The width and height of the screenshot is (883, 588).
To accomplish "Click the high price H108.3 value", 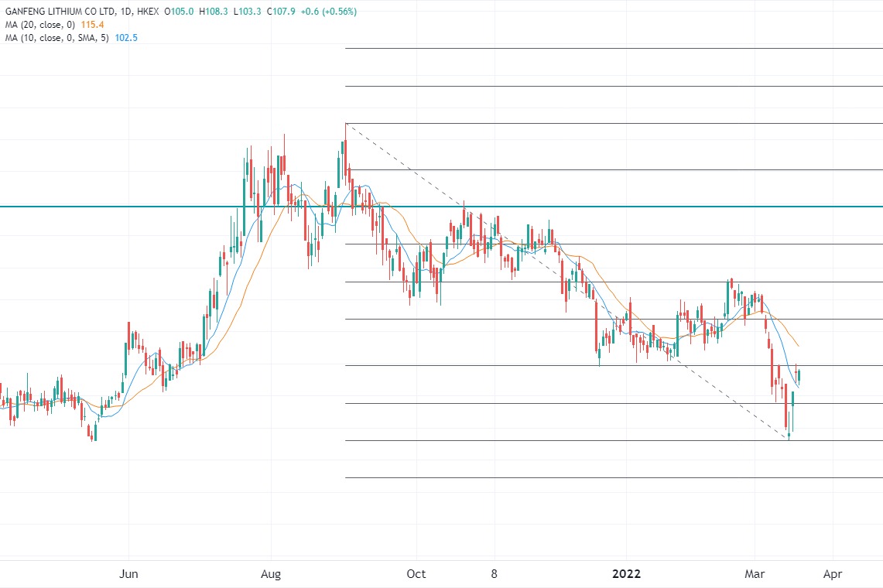I will [x=213, y=12].
